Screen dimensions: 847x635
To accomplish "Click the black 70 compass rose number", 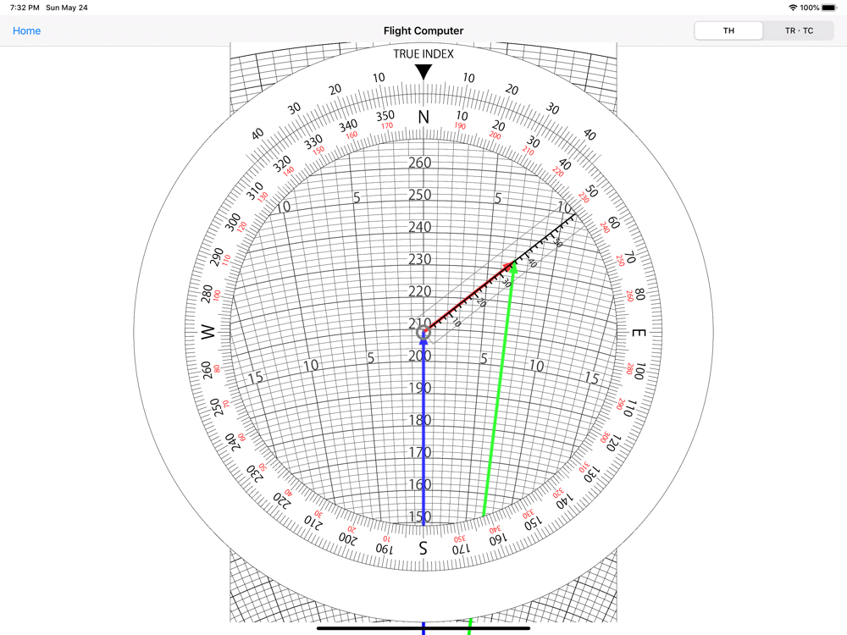I will coord(630,257).
